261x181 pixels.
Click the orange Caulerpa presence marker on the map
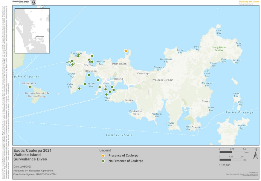(x=126, y=51)
